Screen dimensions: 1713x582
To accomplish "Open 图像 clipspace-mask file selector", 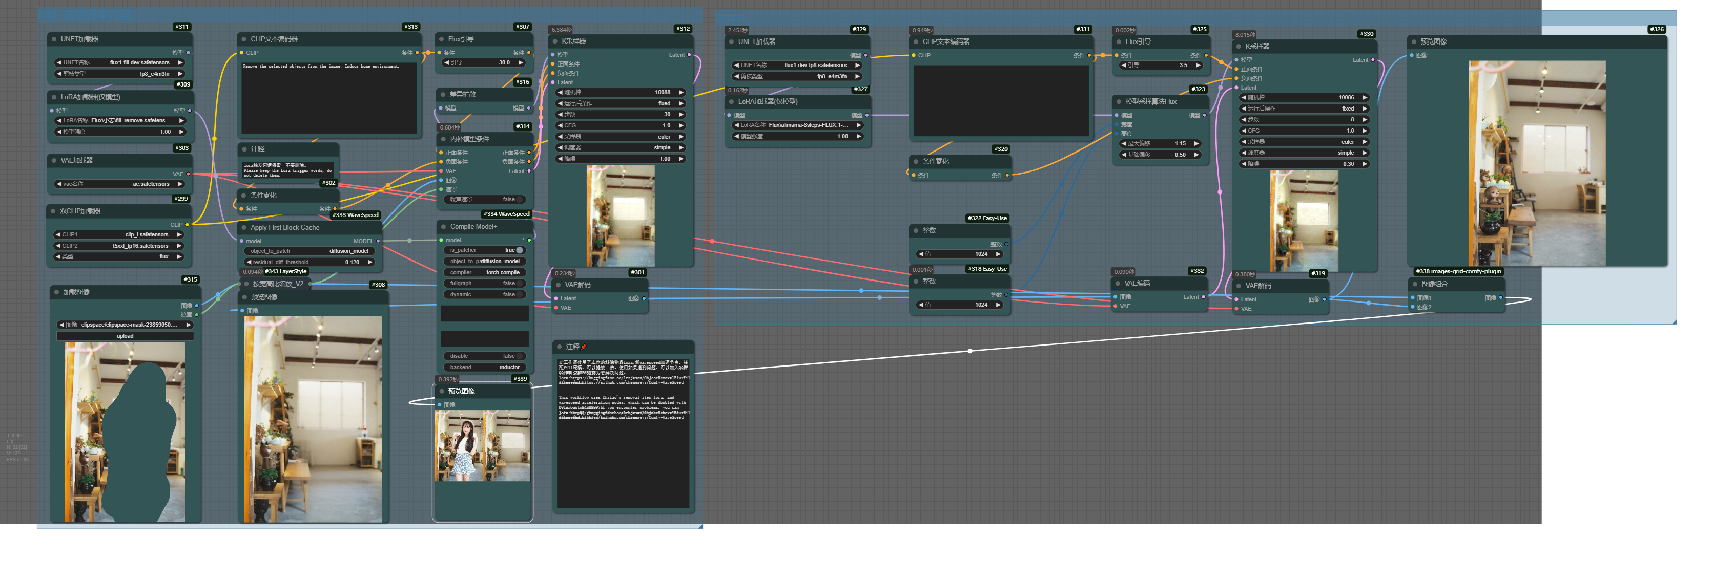I will tap(125, 325).
